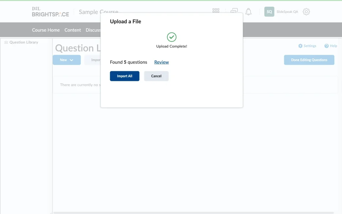Click the D2L Brightspace logo
Image resolution: width=342 pixels, height=214 pixels.
(x=50, y=12)
